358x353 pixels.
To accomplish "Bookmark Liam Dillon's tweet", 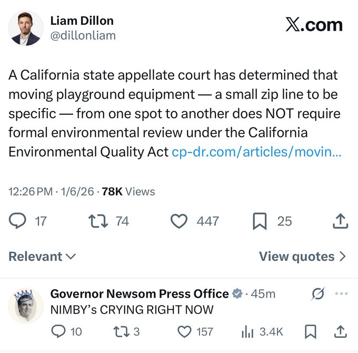I will (259, 221).
